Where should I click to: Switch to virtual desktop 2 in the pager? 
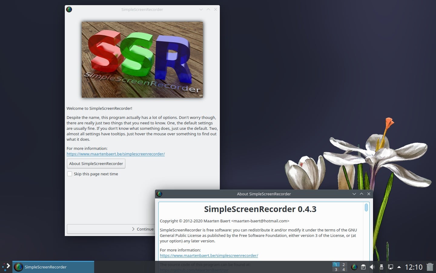(343, 265)
